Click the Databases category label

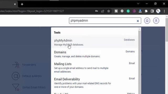tap(129, 40)
